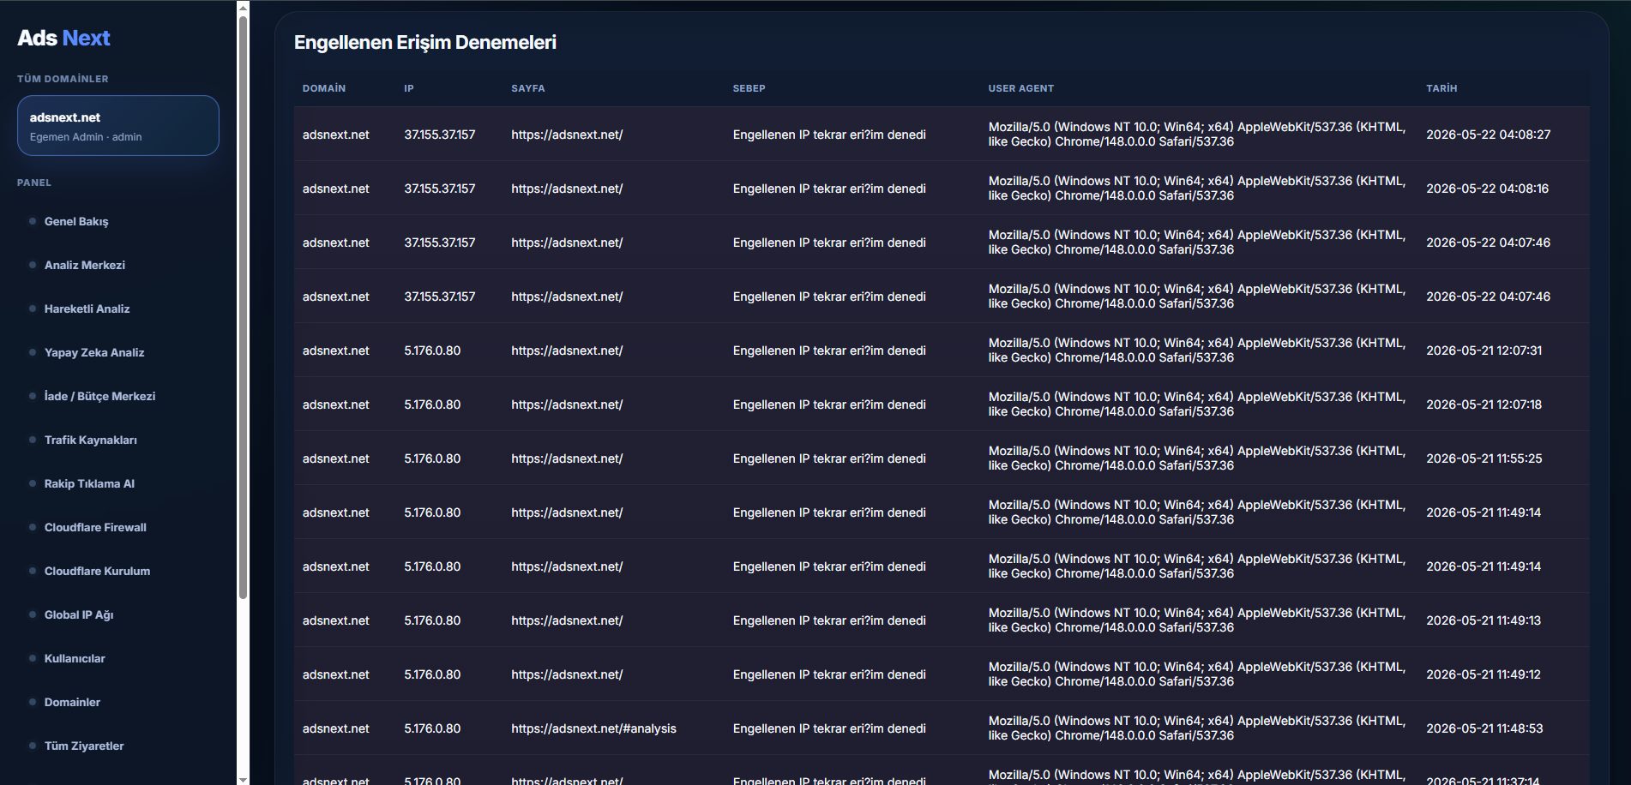
Task: Go to Analiz Merkezi
Action: [x=85, y=265]
